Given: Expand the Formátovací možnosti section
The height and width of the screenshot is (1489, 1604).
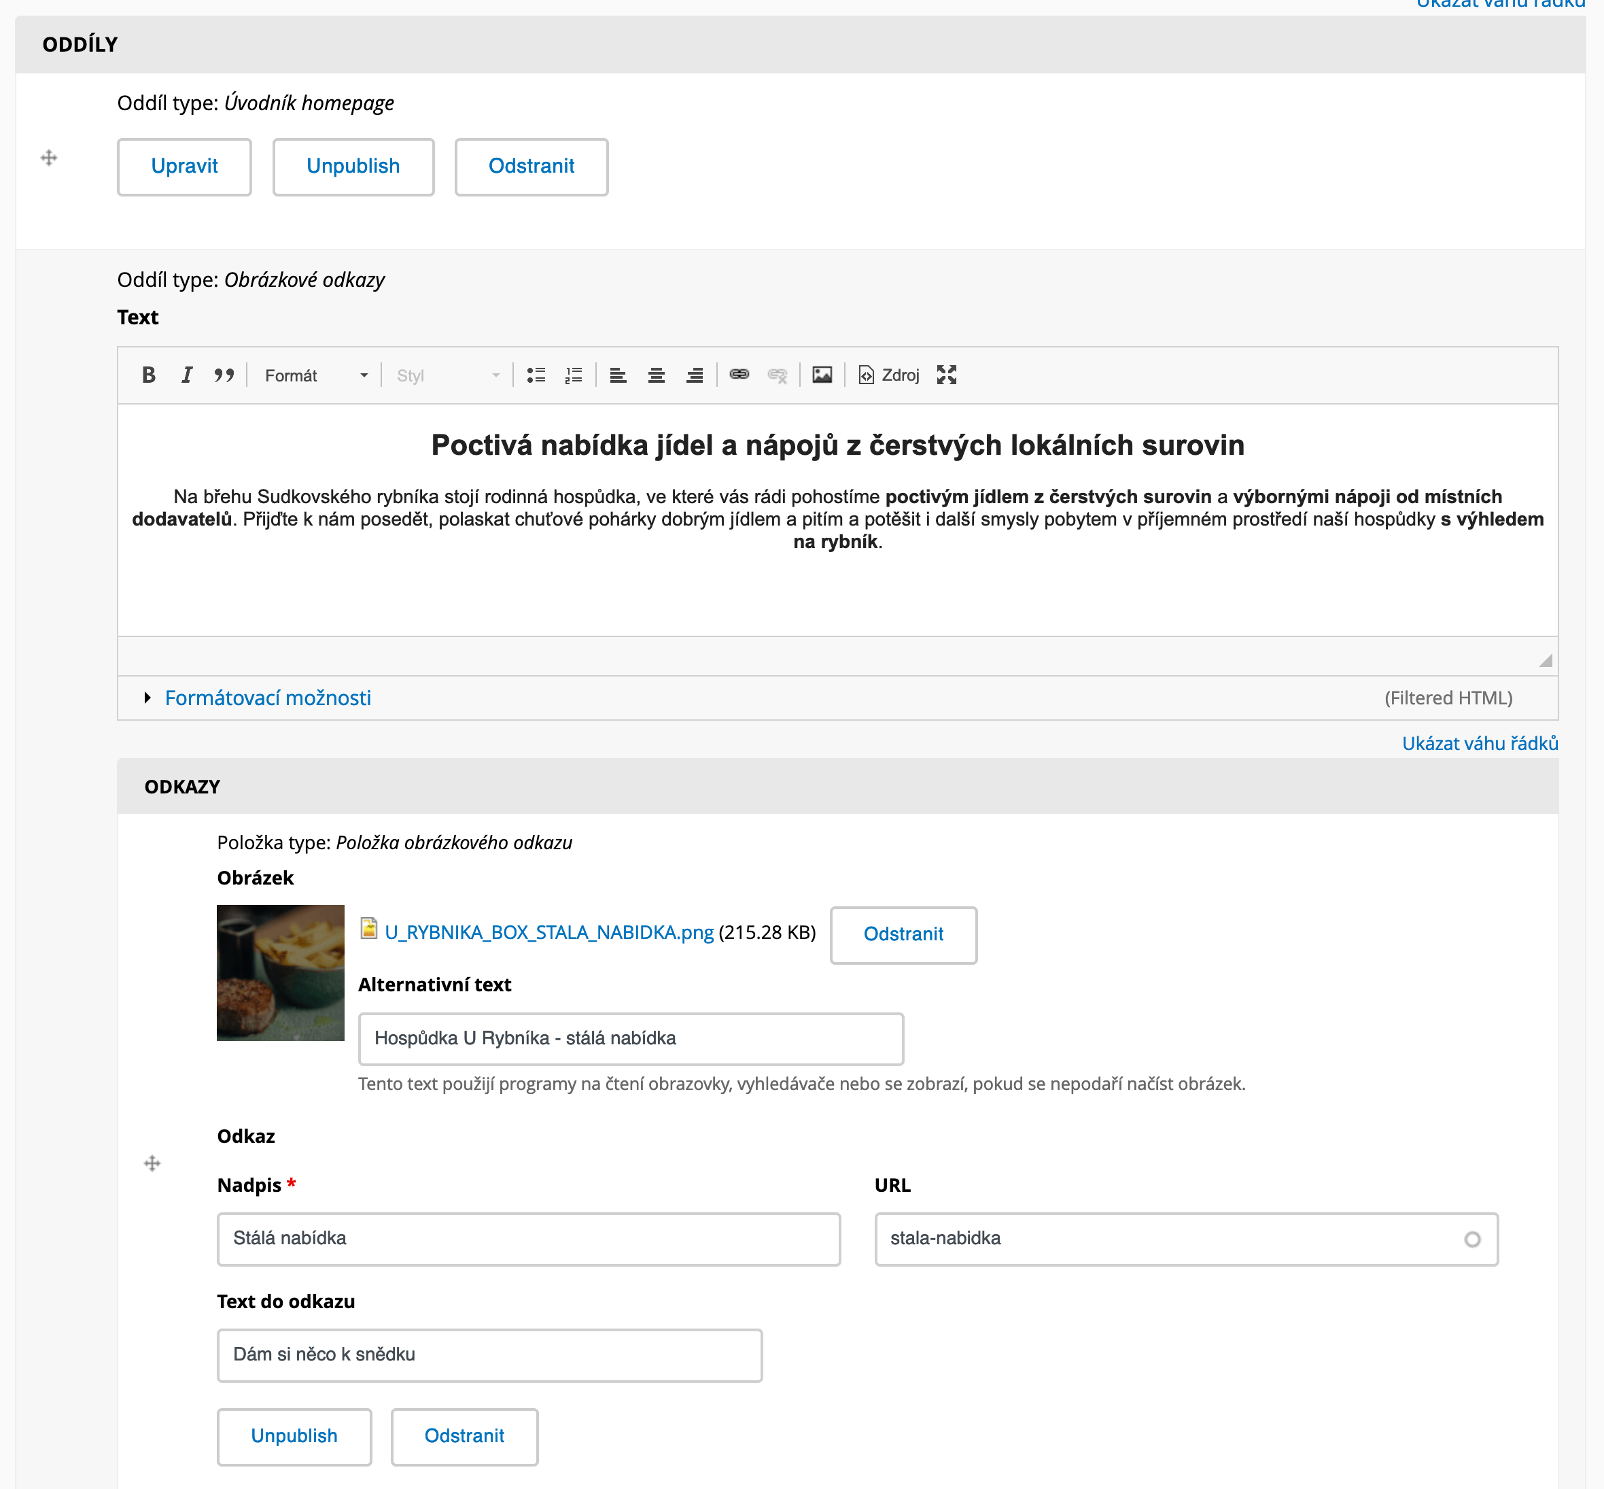Looking at the screenshot, I should pos(268,698).
